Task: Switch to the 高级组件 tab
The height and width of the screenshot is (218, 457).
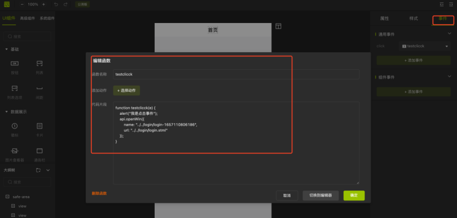Action: 28,18
